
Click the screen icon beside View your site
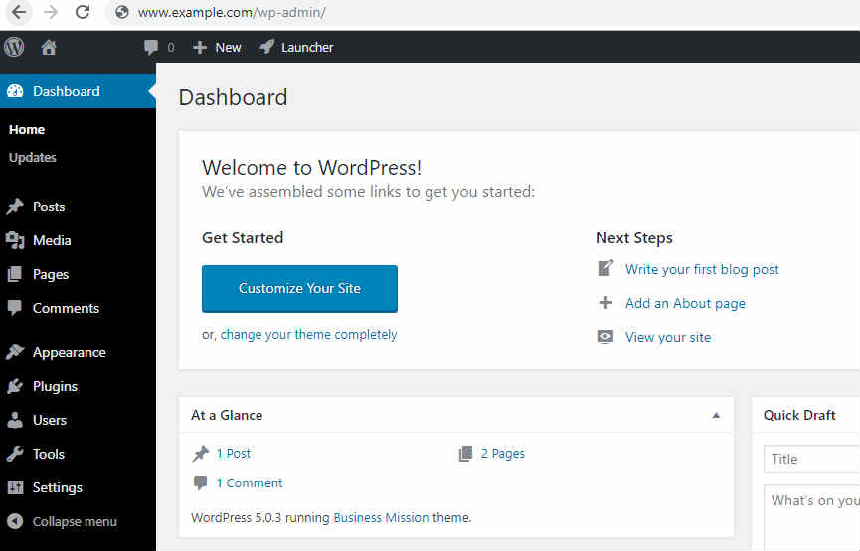[x=605, y=337]
